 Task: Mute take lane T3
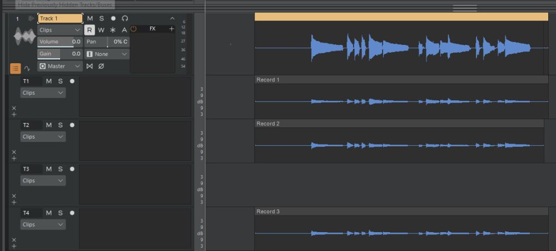(x=49, y=169)
